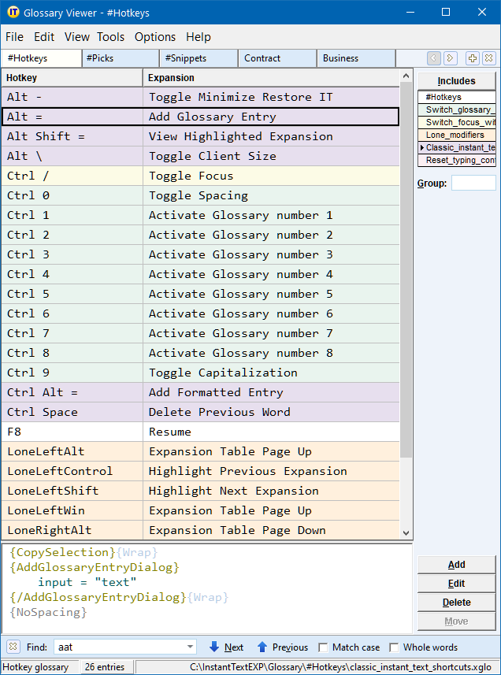The width and height of the screenshot is (501, 675).
Task: Open the File menu
Action: point(14,37)
